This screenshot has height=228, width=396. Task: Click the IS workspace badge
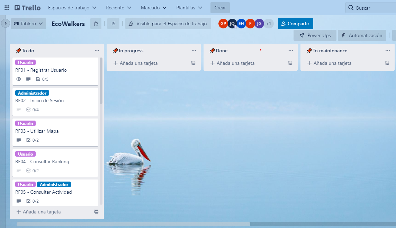pos(113,24)
